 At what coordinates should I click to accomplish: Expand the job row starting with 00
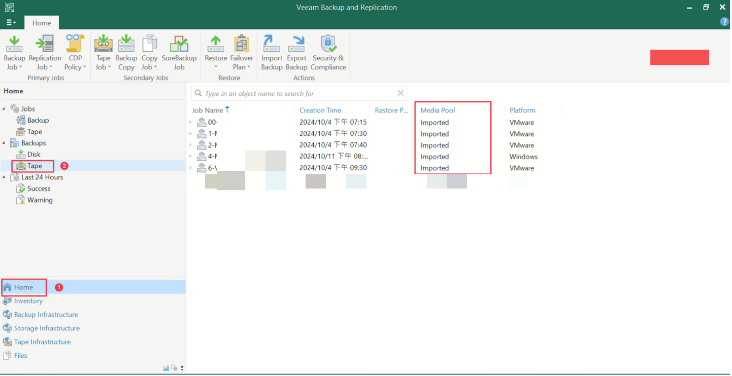point(191,122)
